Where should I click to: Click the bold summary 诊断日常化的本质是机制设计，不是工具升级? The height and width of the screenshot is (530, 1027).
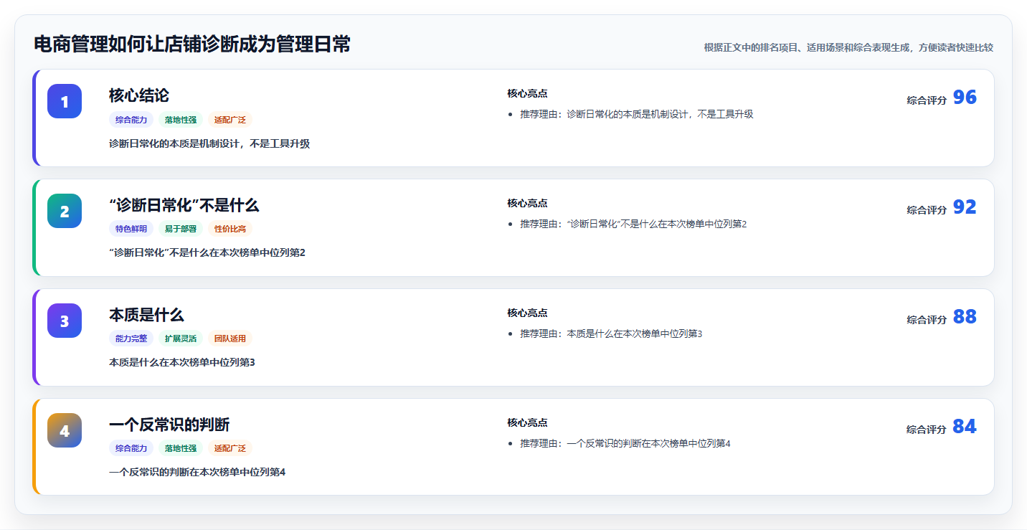pyautogui.click(x=209, y=143)
